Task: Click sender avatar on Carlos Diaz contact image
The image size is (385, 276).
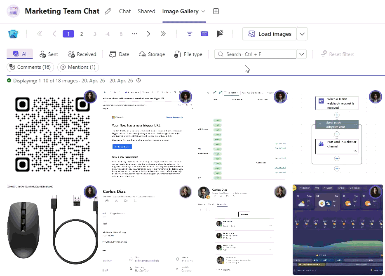Action: [x=185, y=192]
